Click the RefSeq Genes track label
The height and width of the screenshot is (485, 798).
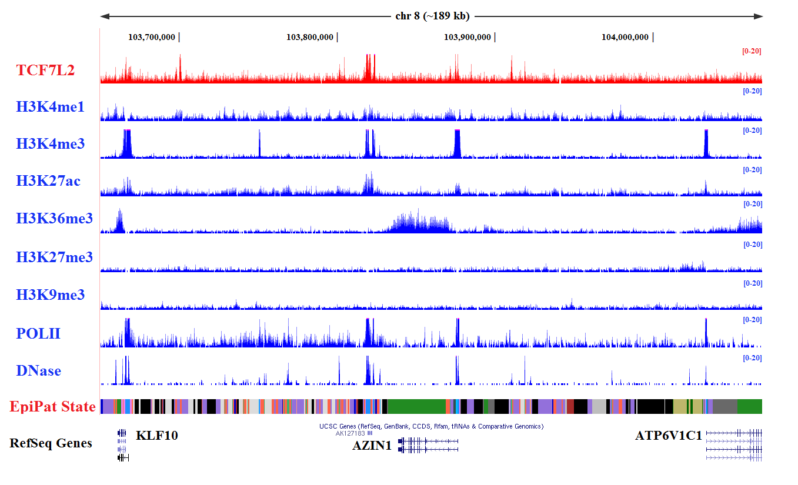coord(51,443)
